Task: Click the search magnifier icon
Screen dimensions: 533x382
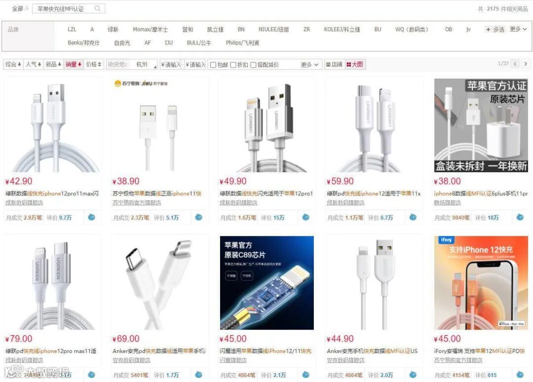Action: tap(98, 8)
